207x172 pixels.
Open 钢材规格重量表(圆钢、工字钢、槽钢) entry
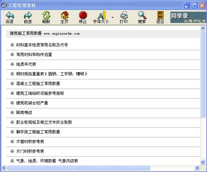coord(52,74)
